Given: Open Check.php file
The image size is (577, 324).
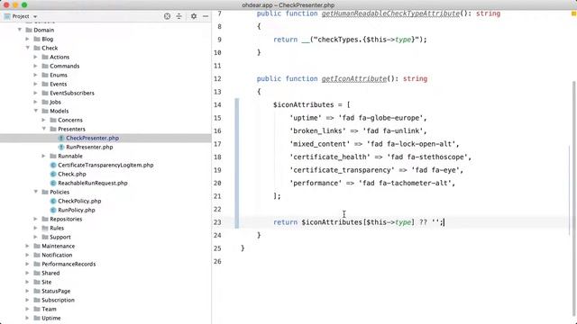Looking at the screenshot, I should point(72,174).
